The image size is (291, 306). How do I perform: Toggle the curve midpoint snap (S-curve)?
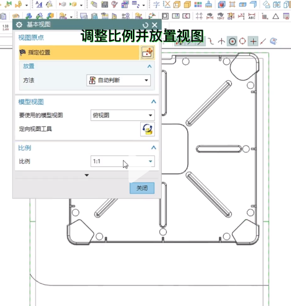pos(211,41)
